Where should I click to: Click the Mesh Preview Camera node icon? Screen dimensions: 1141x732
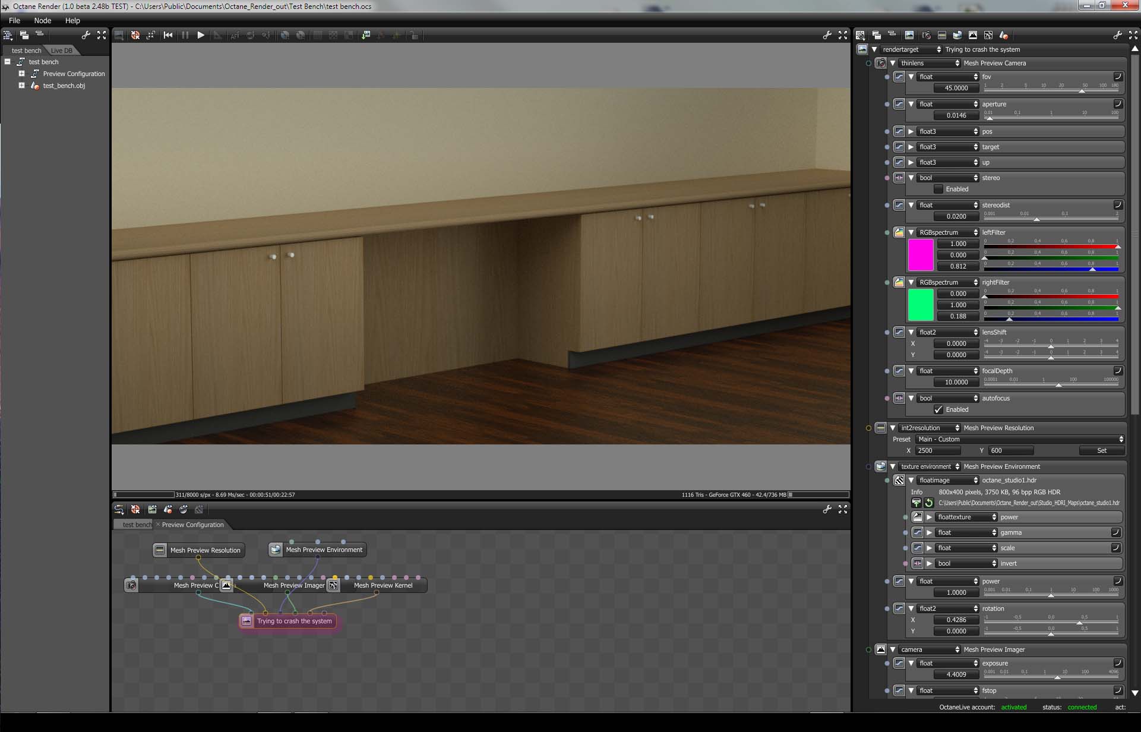pyautogui.click(x=131, y=585)
